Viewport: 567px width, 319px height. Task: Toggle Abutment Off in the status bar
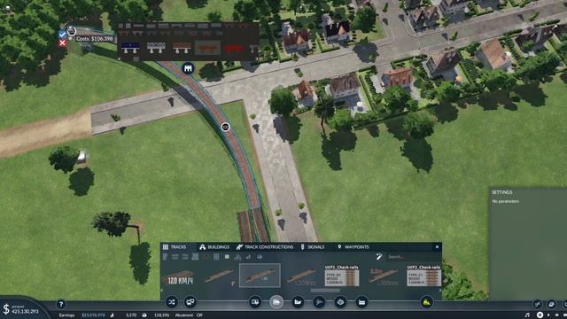tap(189, 315)
